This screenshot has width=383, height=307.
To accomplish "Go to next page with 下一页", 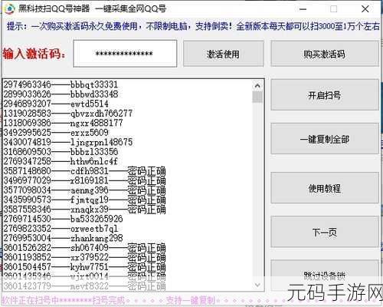I will [x=324, y=232].
